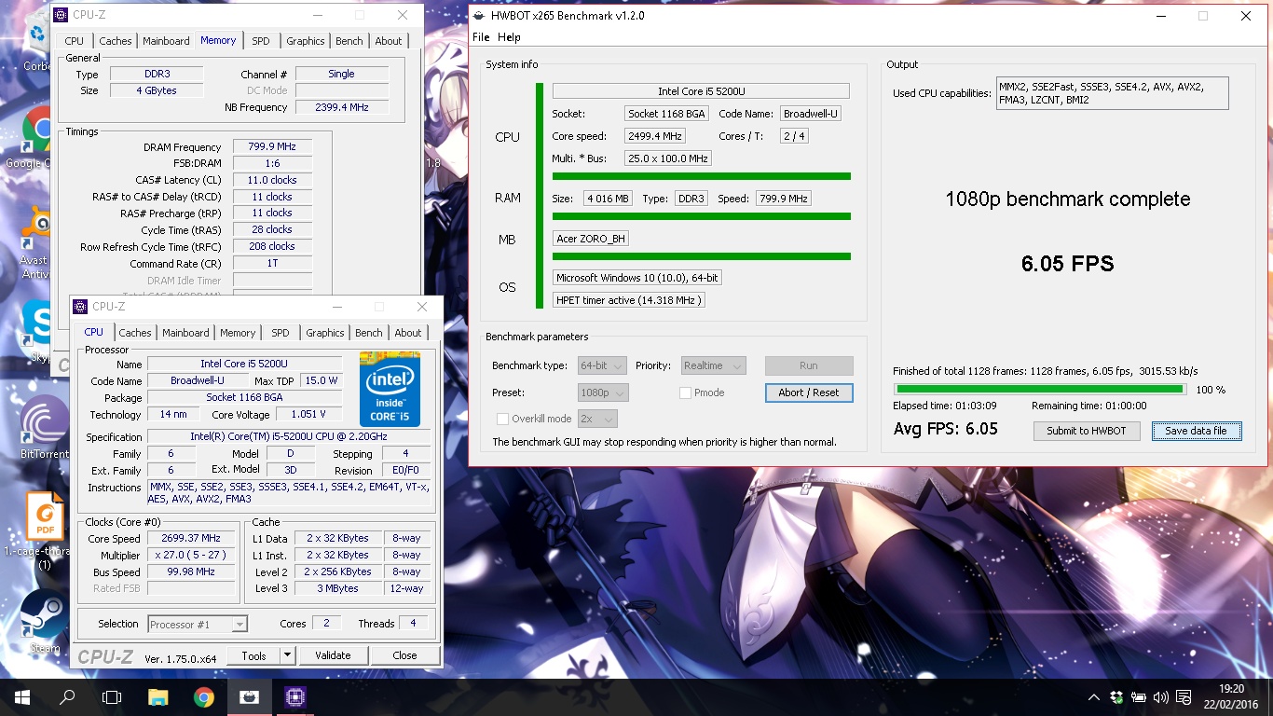Open Caches tab in front CPU-Z window
This screenshot has width=1273, height=716.
(134, 333)
